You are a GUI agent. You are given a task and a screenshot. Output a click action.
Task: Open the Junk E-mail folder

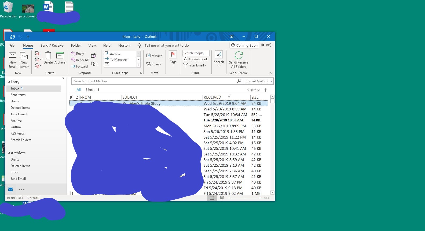pos(19,114)
